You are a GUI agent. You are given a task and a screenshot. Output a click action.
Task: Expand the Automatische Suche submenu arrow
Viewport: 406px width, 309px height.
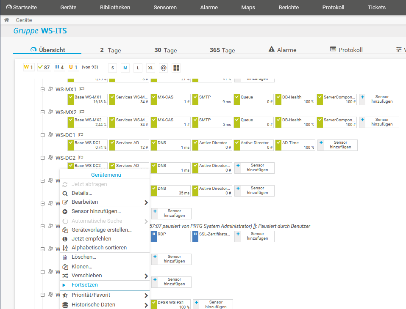click(x=146, y=221)
